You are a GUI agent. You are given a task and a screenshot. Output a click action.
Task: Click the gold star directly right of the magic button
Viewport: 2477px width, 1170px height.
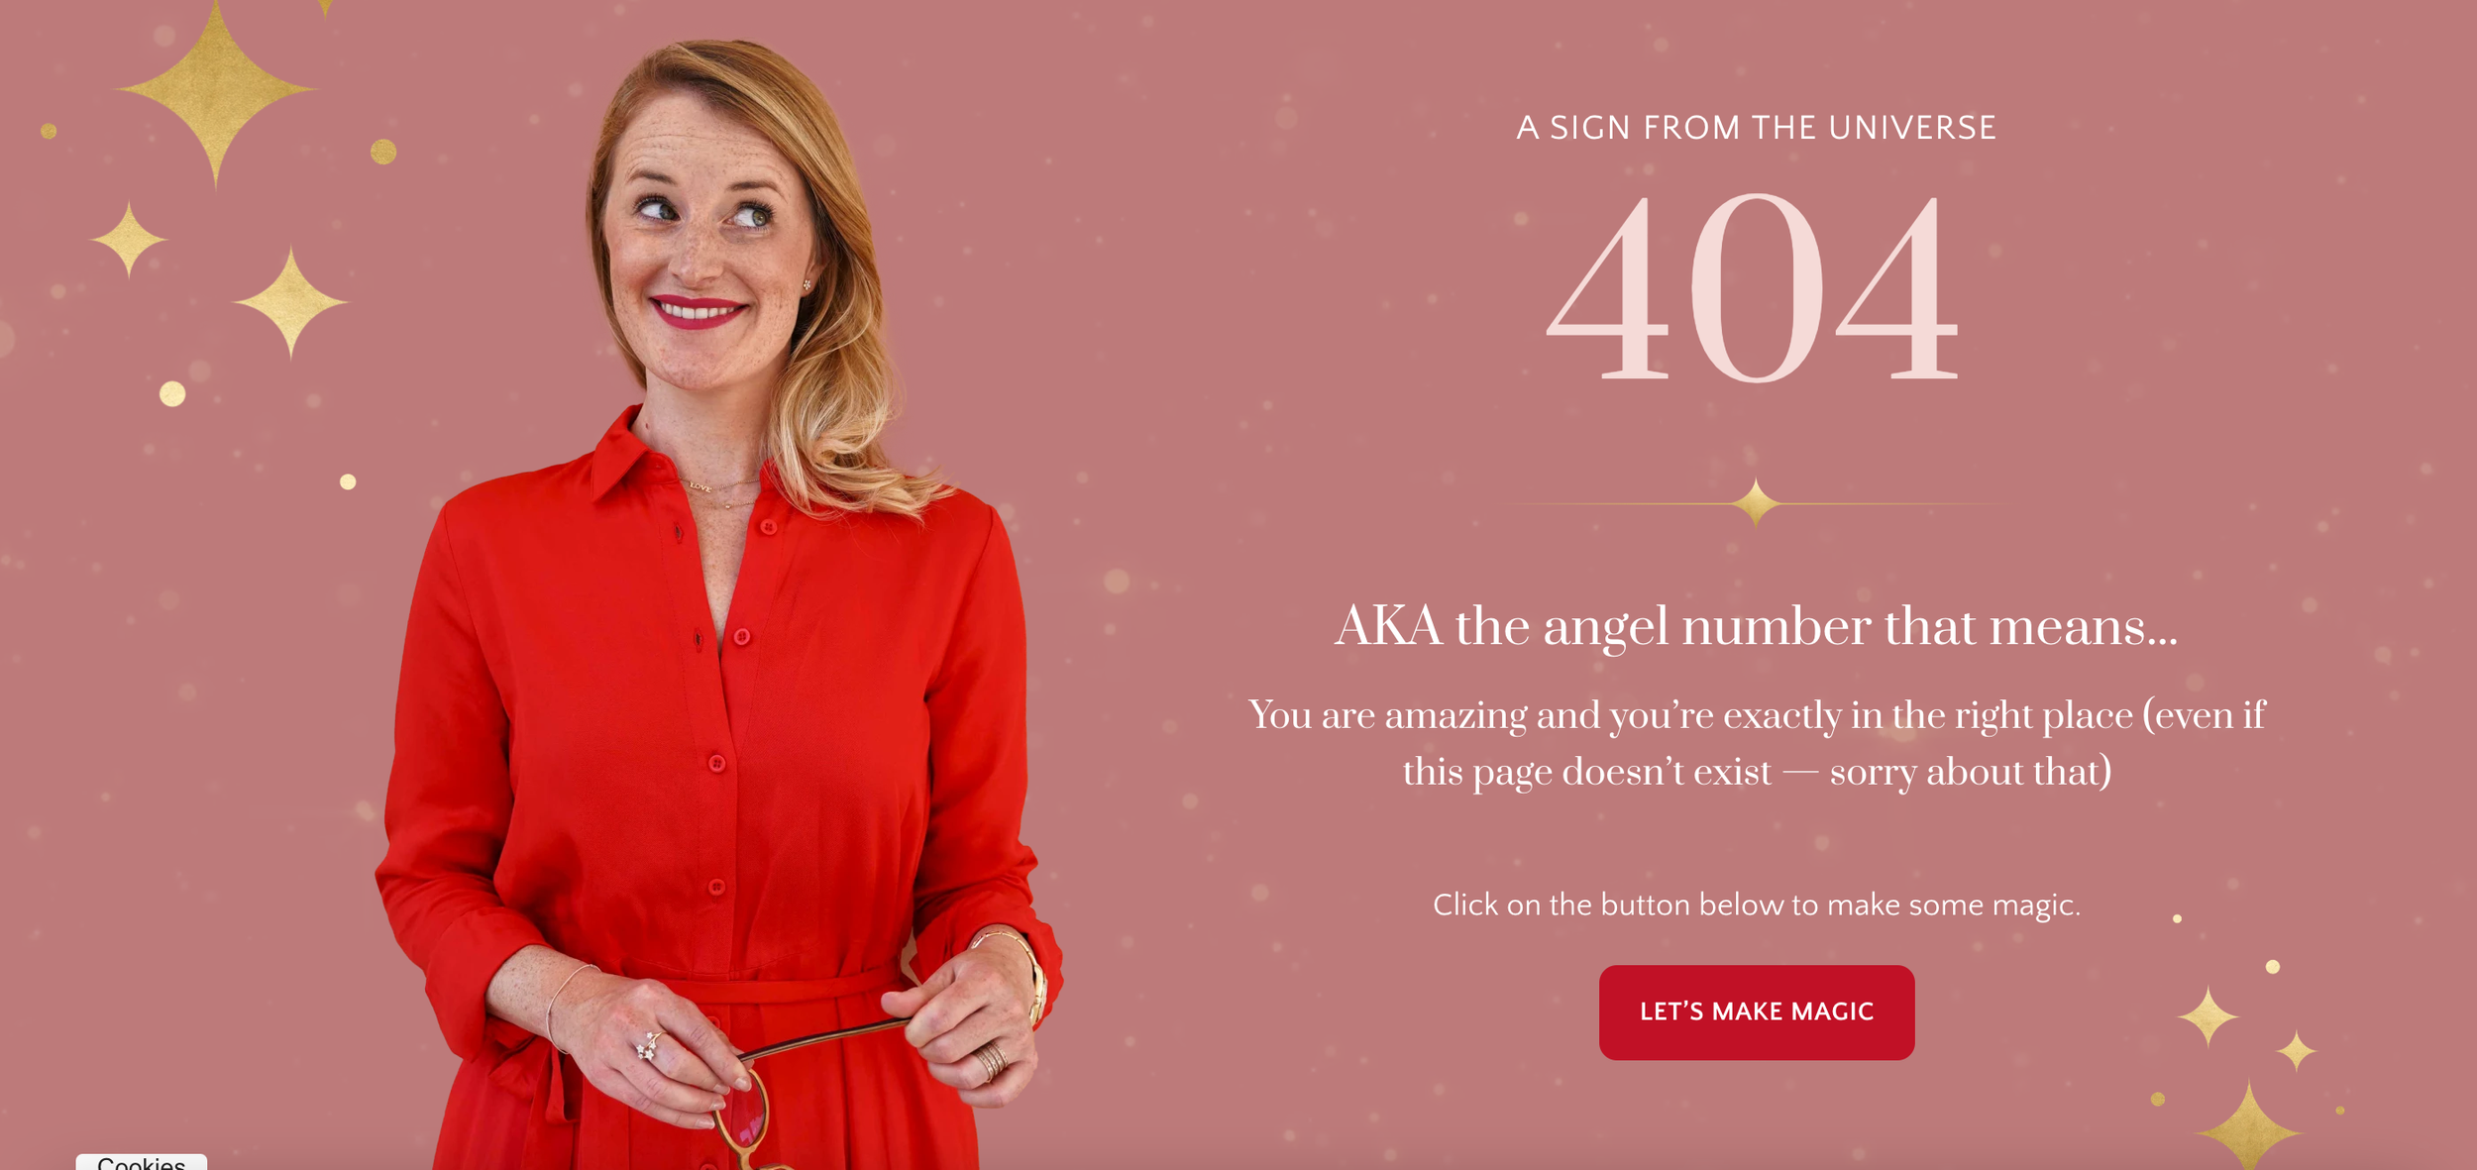coord(2208,1015)
